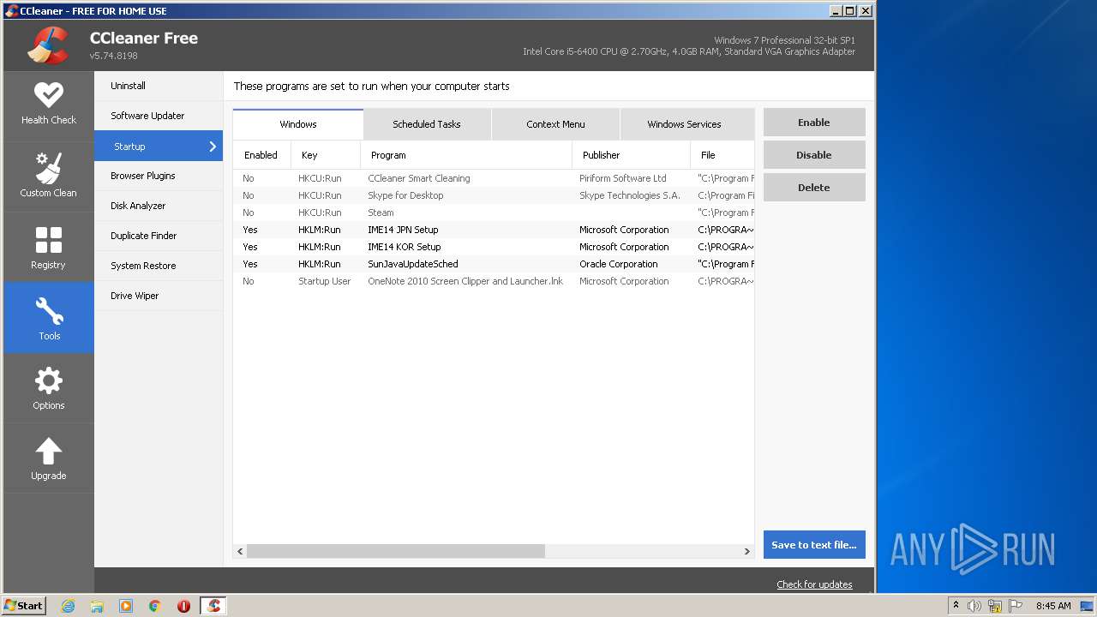Select IME14 KOR Setup entry

(494, 247)
